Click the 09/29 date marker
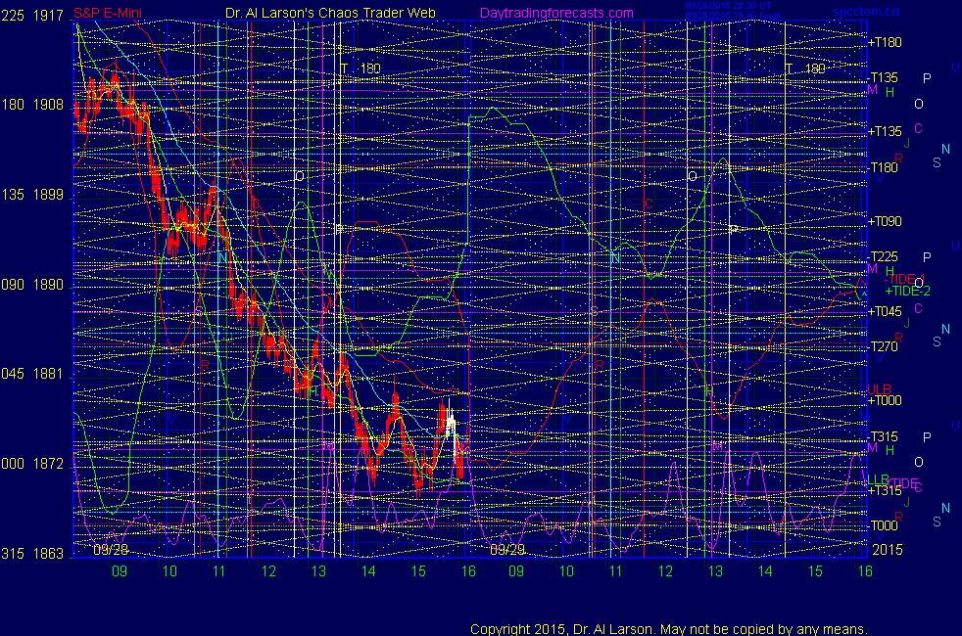The image size is (962, 636). point(507,550)
